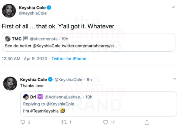The width and height of the screenshot is (179, 127).
Task: Open the TMC user avatar
Action: pos(8,39)
